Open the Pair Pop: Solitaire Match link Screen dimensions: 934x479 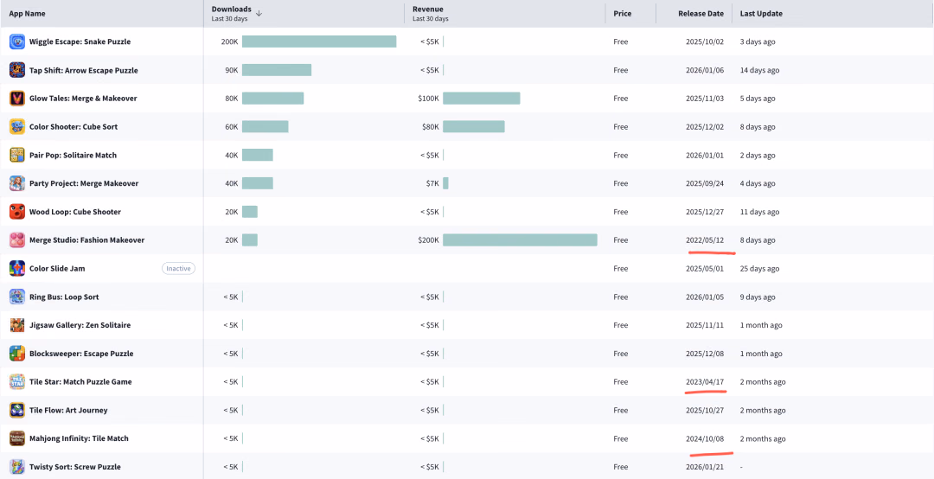click(73, 155)
